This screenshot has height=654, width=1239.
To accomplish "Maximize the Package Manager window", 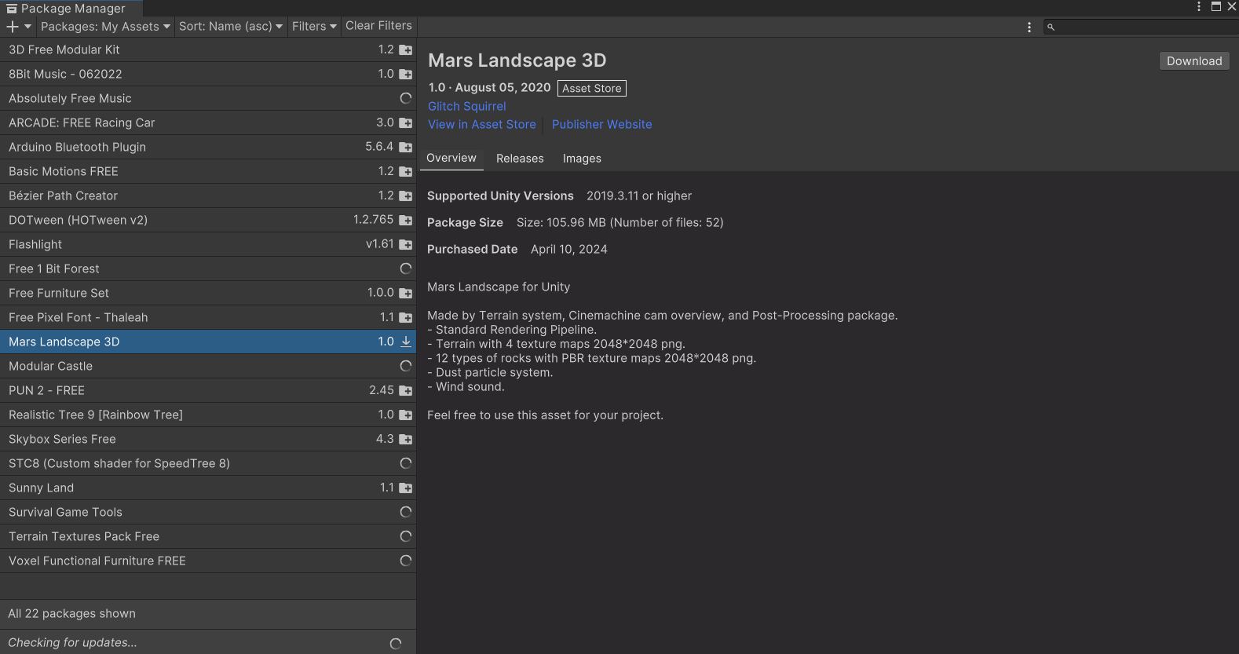I will tap(1215, 6).
